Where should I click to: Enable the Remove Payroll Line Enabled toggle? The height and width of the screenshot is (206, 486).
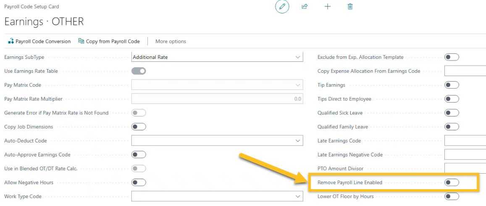click(452, 182)
